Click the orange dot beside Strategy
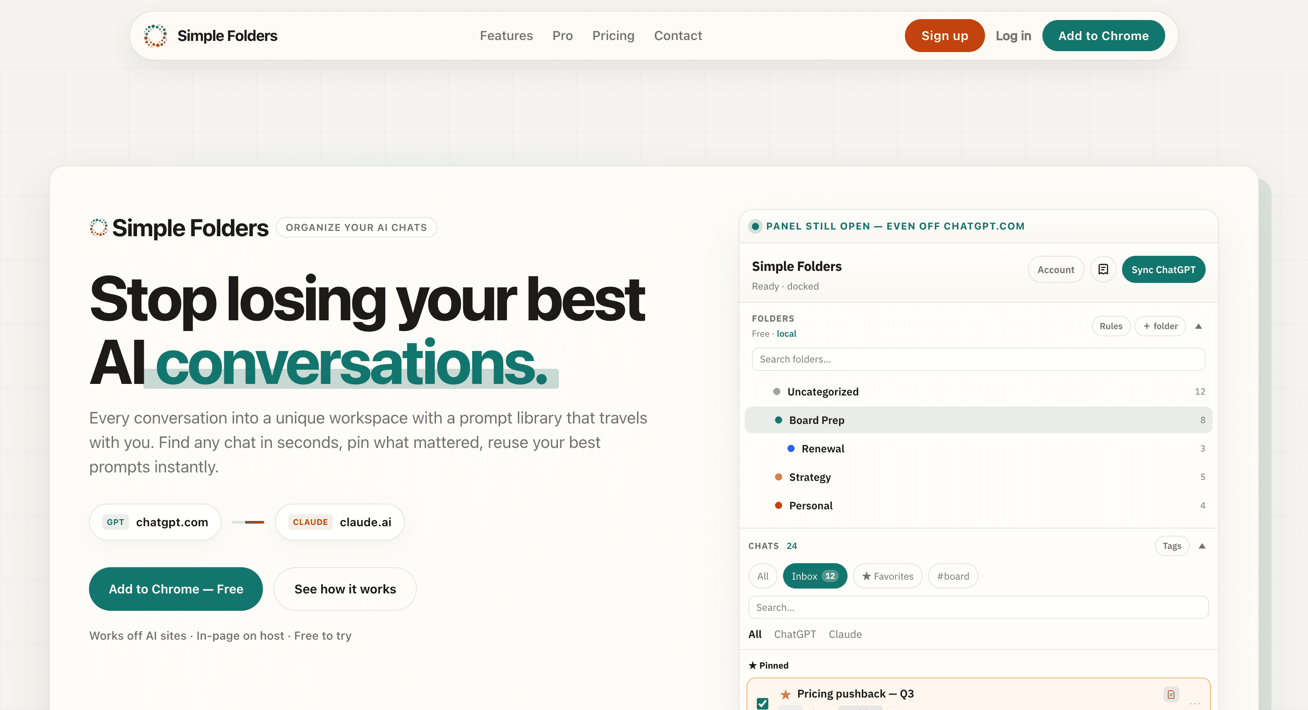Image resolution: width=1308 pixels, height=710 pixels. click(x=779, y=477)
